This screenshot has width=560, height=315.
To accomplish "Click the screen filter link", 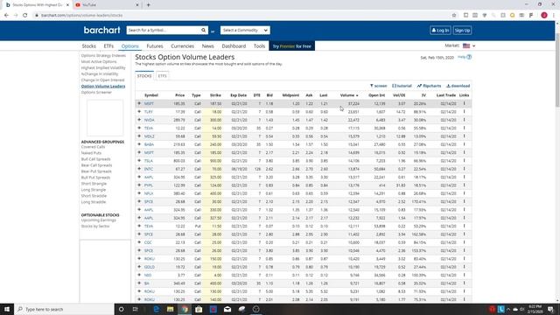I will [x=378, y=86].
